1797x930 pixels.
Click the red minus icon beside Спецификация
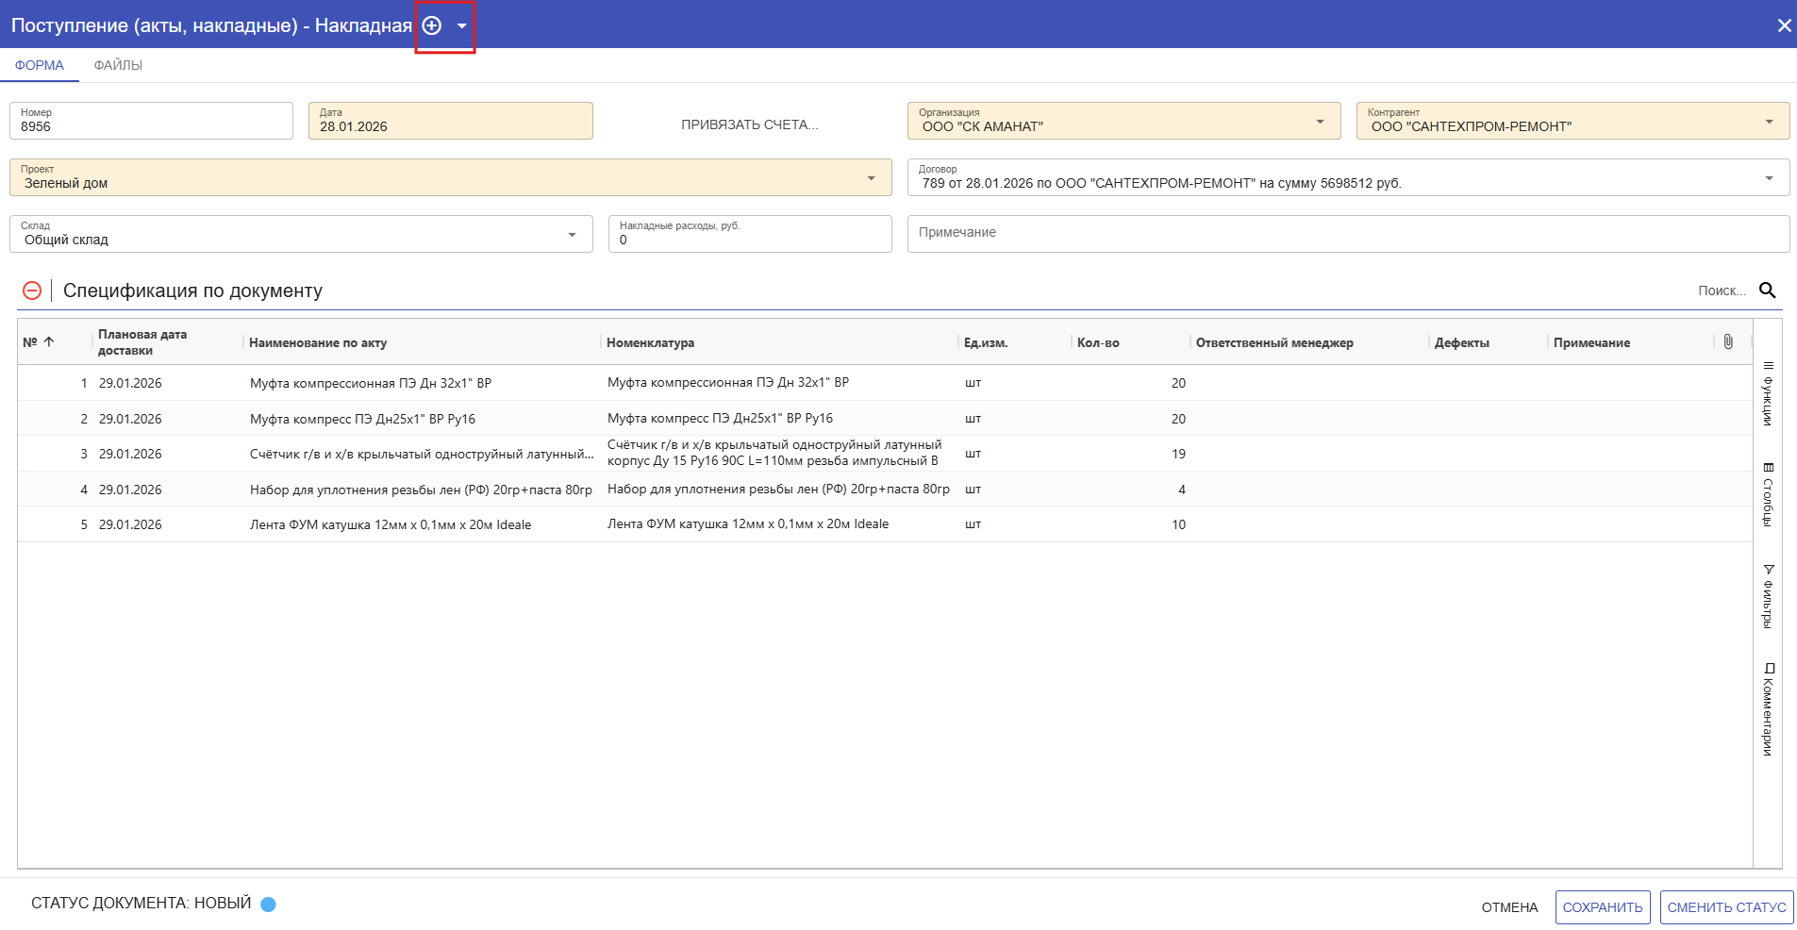(x=32, y=291)
